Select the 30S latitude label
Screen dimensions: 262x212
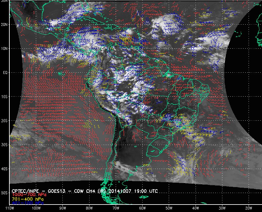(4, 145)
